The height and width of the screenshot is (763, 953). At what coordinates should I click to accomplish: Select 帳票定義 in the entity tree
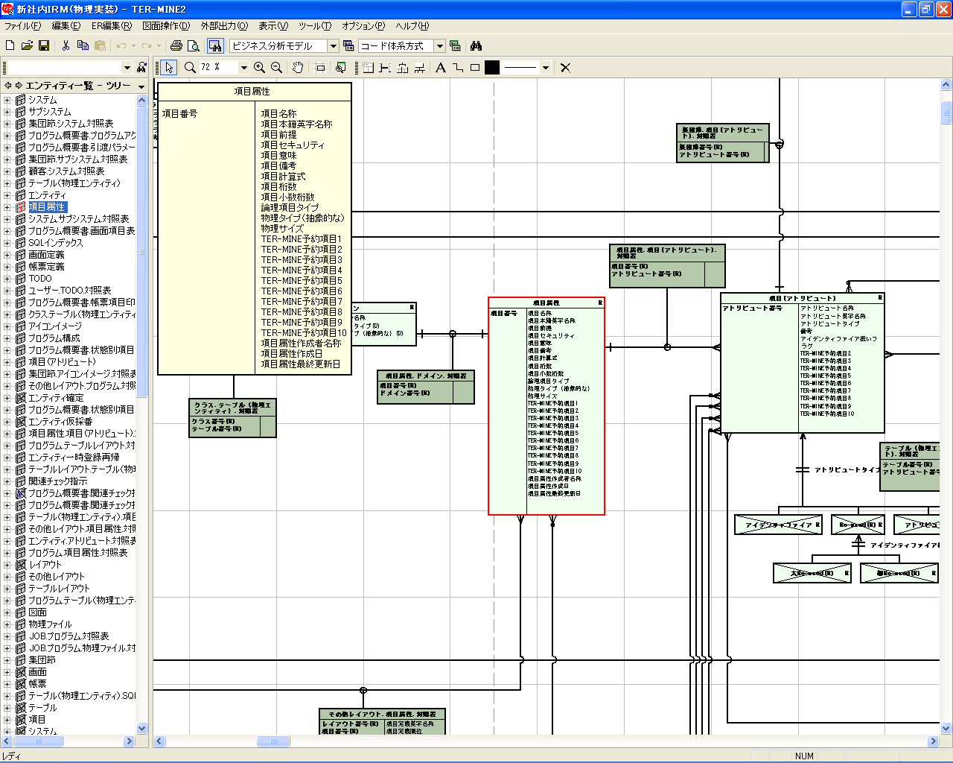[x=46, y=267]
